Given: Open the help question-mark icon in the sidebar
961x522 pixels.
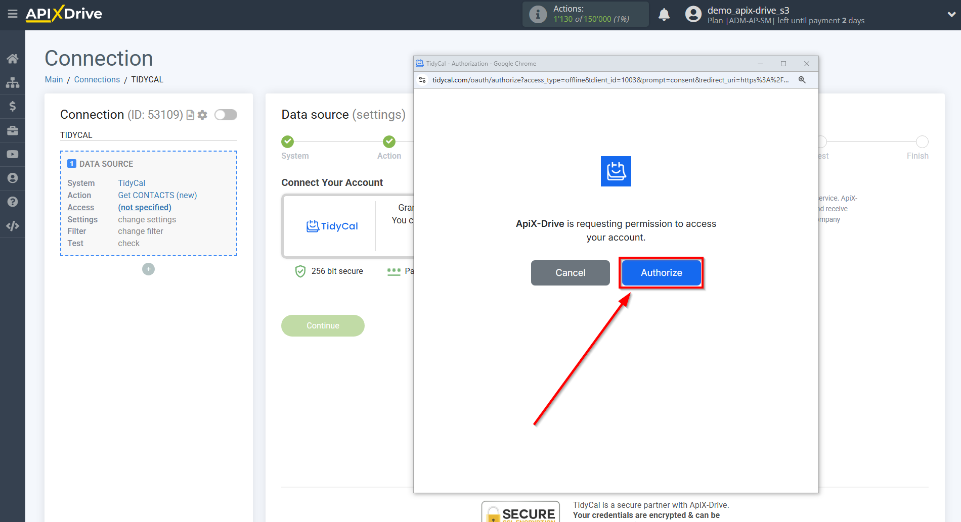Looking at the screenshot, I should (13, 202).
